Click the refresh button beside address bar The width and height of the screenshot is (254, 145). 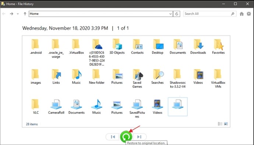[177, 14]
